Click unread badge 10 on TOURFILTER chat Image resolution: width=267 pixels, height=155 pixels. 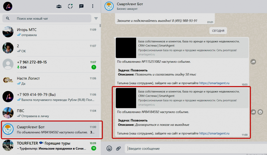pos(94,148)
